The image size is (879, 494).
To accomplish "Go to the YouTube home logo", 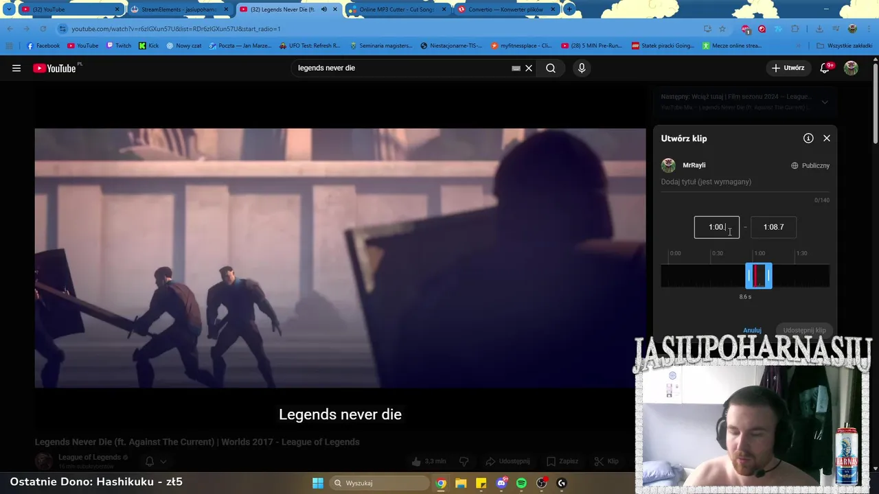I will click(54, 68).
